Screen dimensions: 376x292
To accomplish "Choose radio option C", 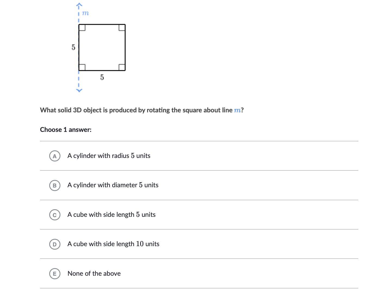I will click(x=55, y=215).
